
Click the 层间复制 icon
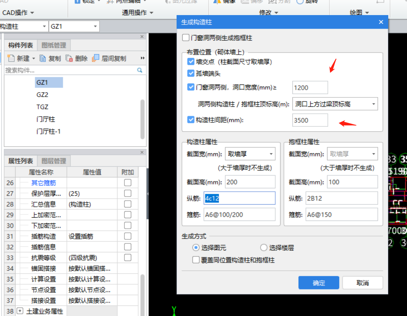pyautogui.click(x=95, y=58)
